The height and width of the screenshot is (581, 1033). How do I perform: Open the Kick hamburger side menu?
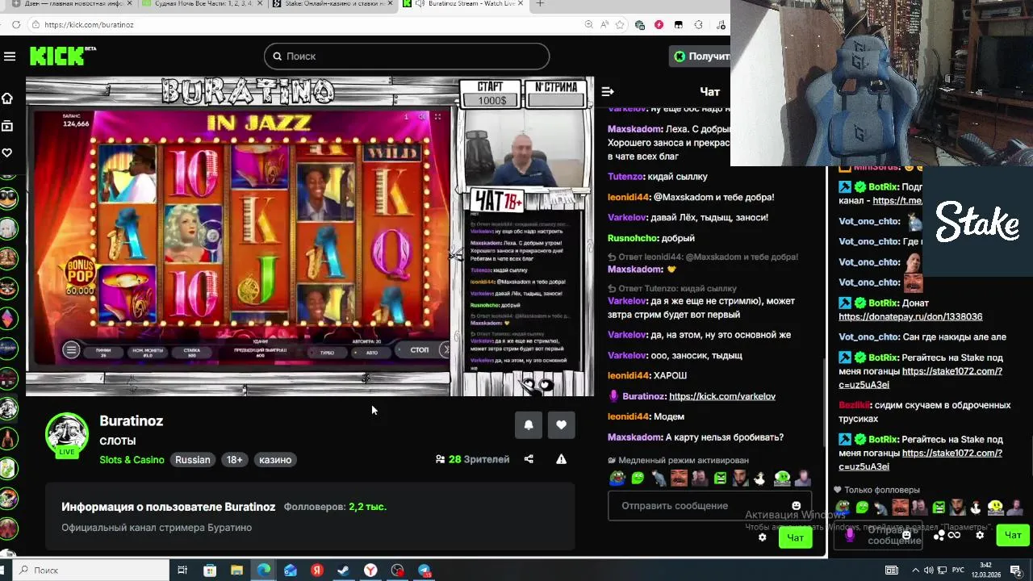pyautogui.click(x=10, y=56)
